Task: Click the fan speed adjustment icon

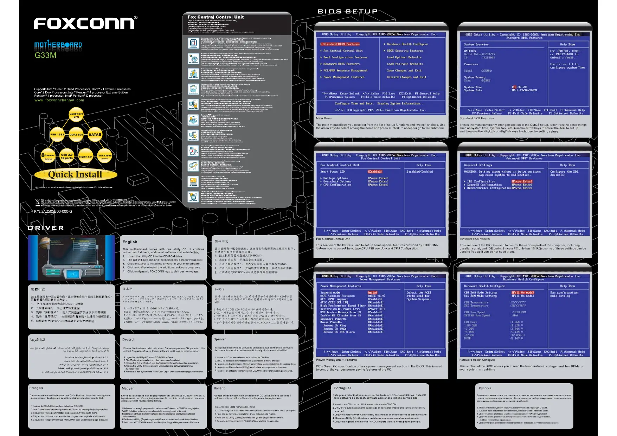Action: point(193,58)
